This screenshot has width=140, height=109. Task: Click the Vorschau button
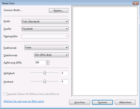pyautogui.click(x=80, y=102)
